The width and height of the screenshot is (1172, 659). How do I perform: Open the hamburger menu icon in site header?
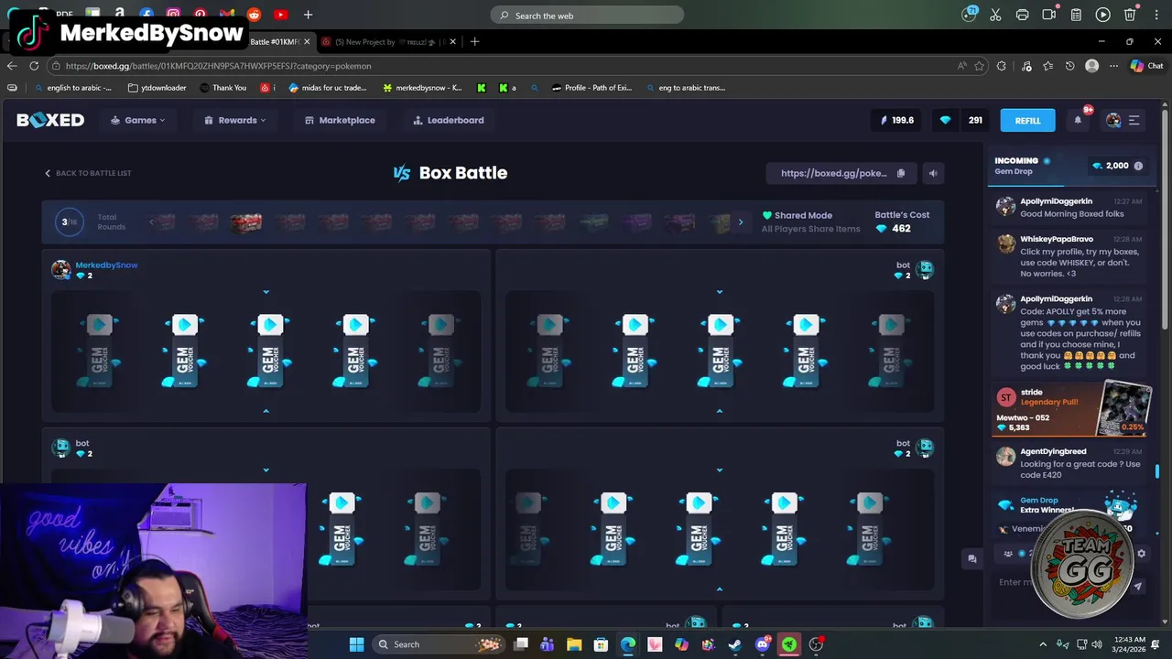[1134, 120]
